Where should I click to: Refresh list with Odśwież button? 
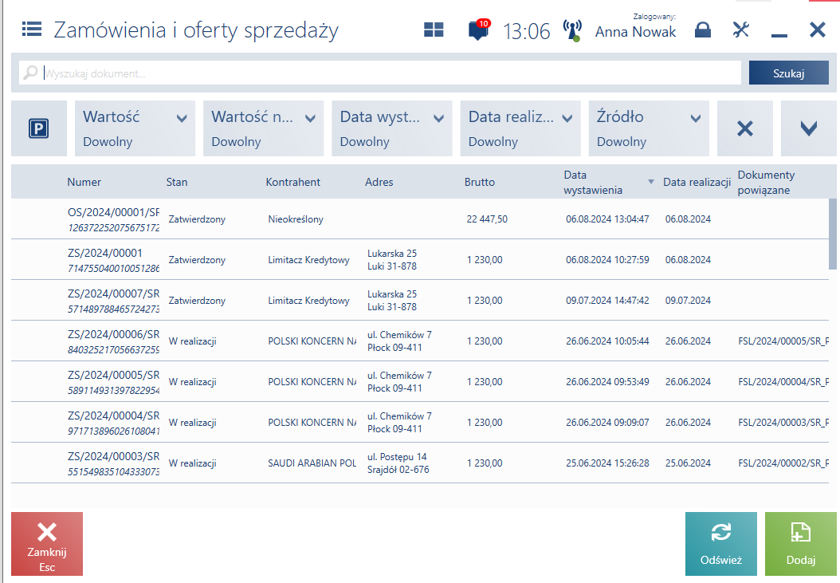720,544
